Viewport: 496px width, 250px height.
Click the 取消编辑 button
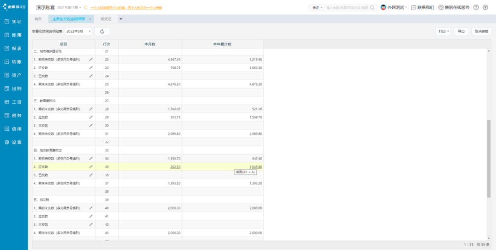481,31
